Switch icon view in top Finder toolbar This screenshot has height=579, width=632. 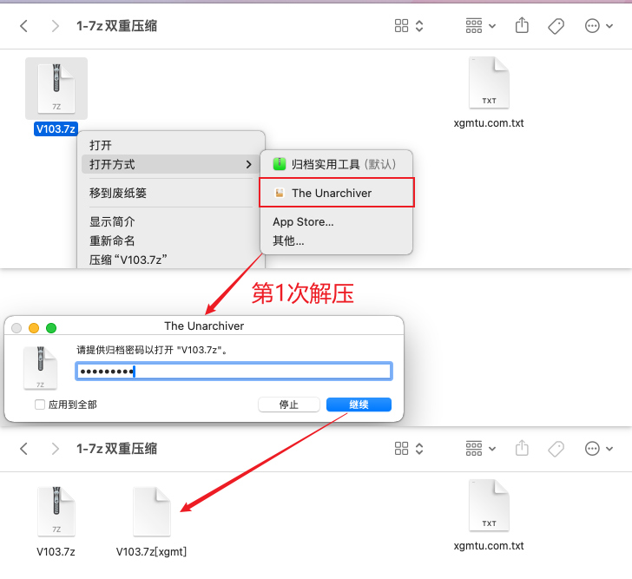tap(401, 26)
